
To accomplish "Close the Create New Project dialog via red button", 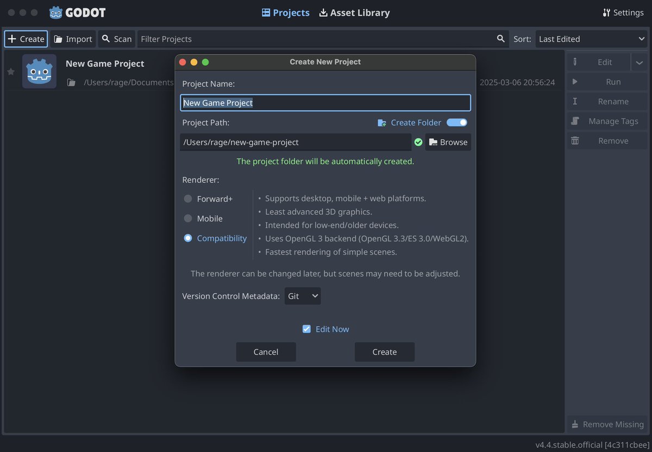I will pyautogui.click(x=183, y=62).
